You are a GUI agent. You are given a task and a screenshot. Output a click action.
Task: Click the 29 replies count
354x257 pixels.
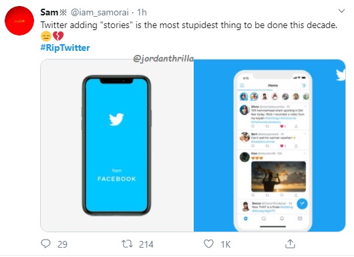point(62,244)
